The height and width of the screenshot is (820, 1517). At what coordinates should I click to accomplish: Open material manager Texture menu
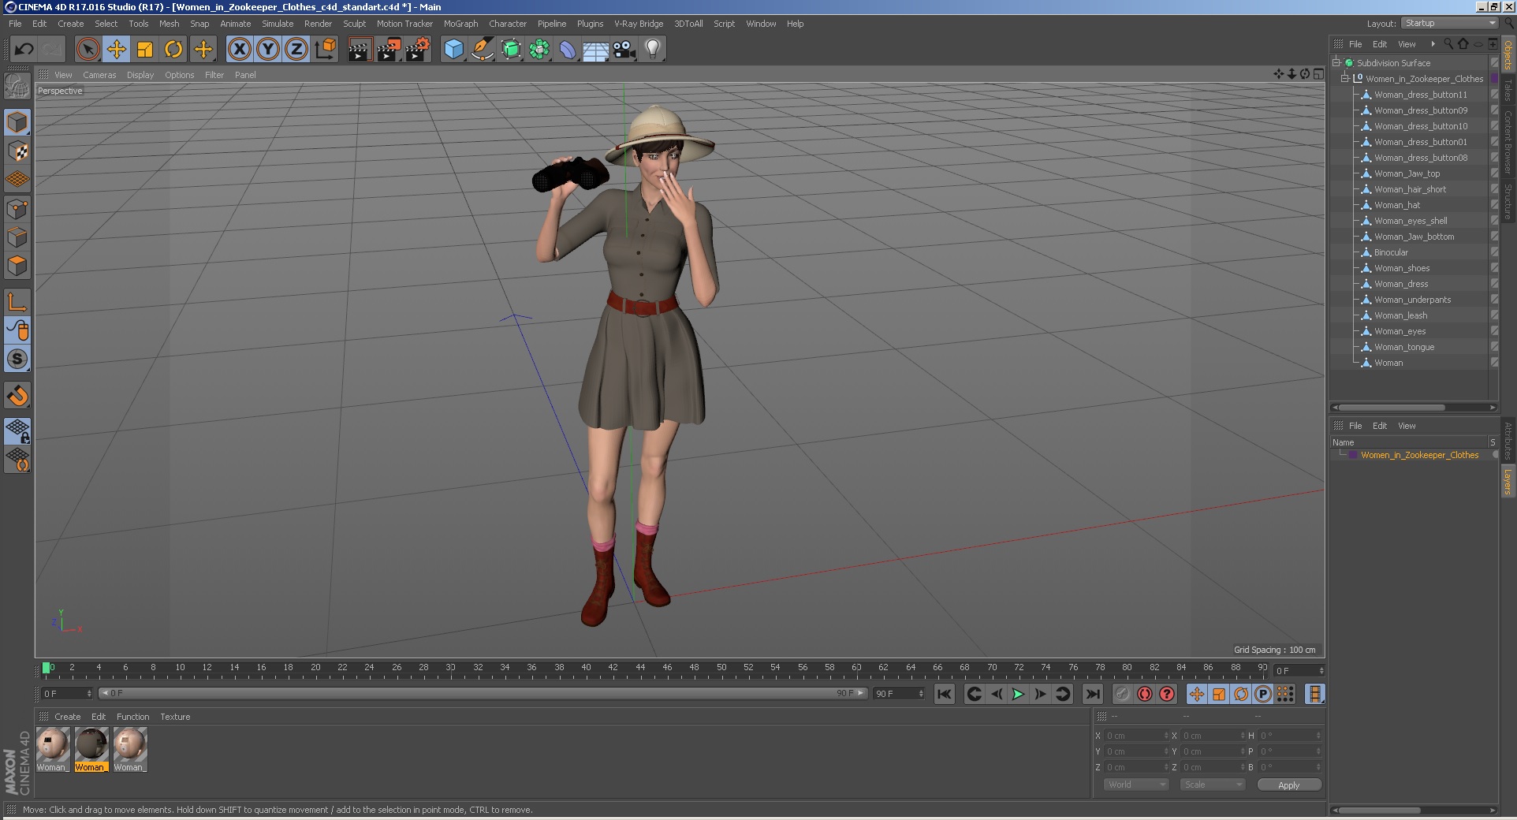[175, 717]
